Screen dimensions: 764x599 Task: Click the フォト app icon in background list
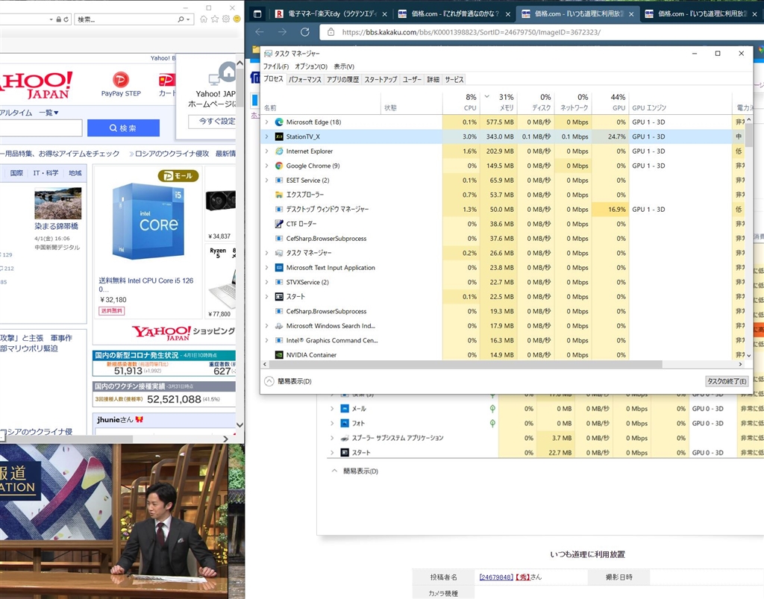point(345,423)
